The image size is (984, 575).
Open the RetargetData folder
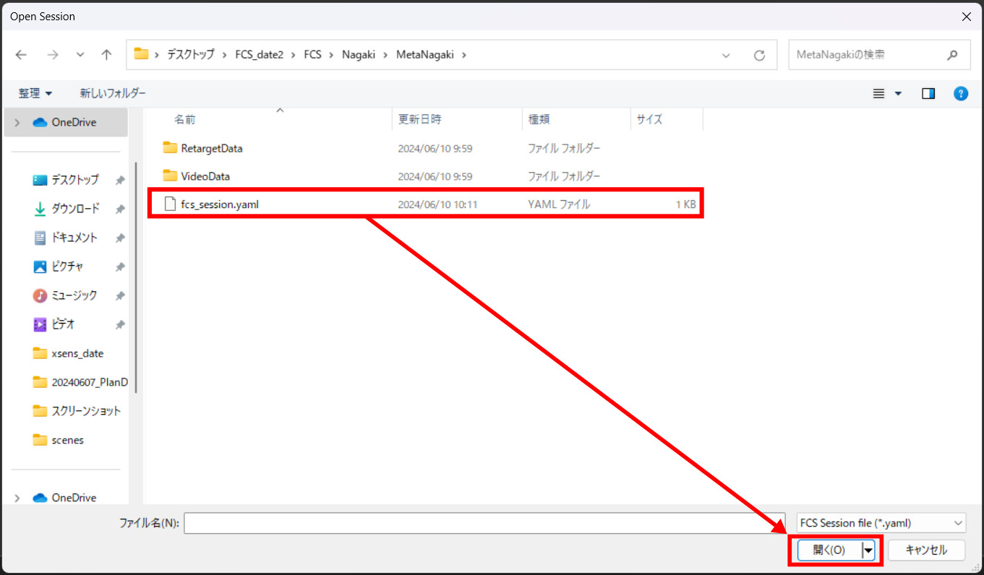(211, 148)
